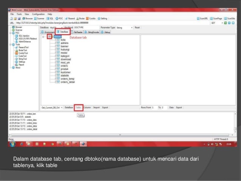Viewport: 241px width, 181px height.
Task: Click the Import button
Action: pos(96,107)
